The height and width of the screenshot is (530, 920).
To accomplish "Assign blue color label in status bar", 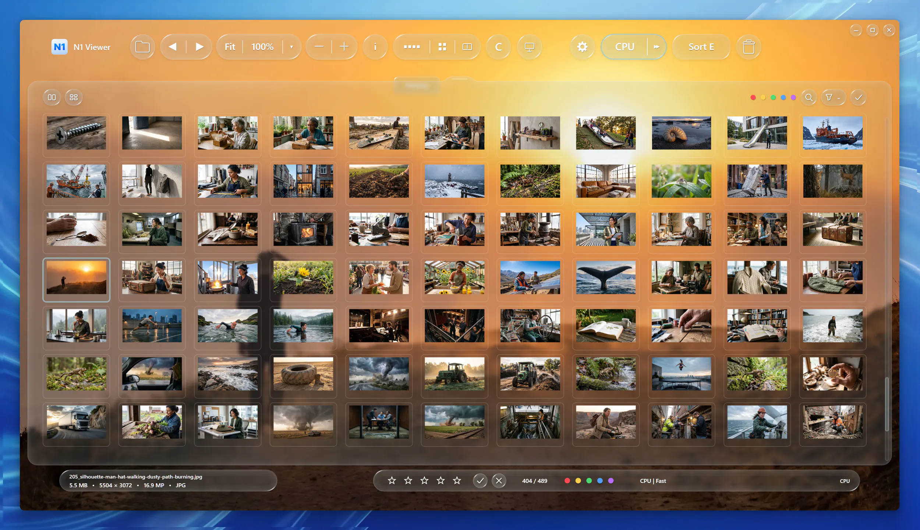I will click(600, 481).
